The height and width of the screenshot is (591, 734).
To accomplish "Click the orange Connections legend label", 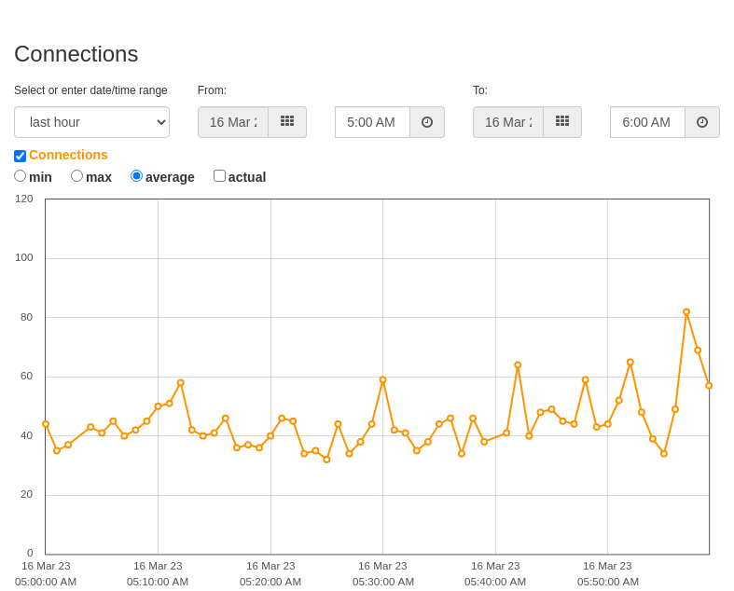I will 68,155.
